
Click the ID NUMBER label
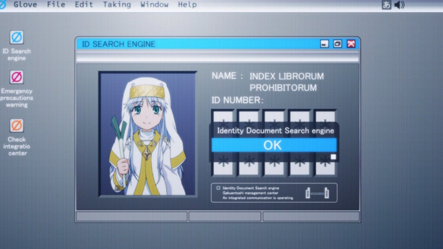point(237,100)
